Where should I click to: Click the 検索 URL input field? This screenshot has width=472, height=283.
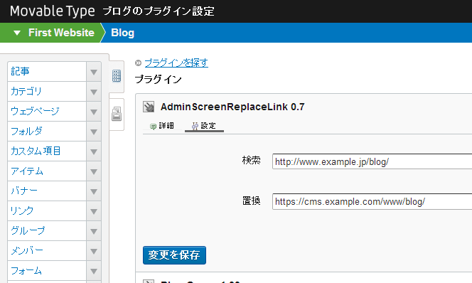[372, 161]
